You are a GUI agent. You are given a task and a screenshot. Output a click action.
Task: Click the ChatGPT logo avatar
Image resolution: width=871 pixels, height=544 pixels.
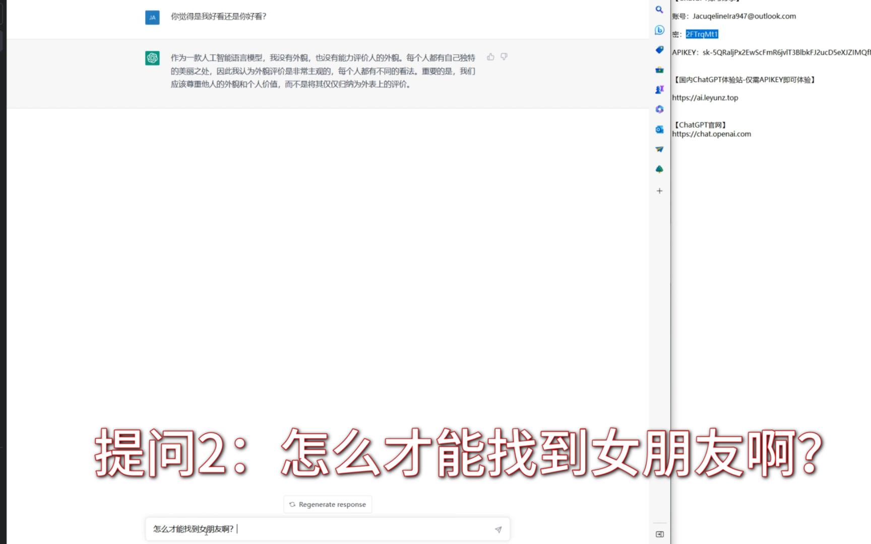152,58
